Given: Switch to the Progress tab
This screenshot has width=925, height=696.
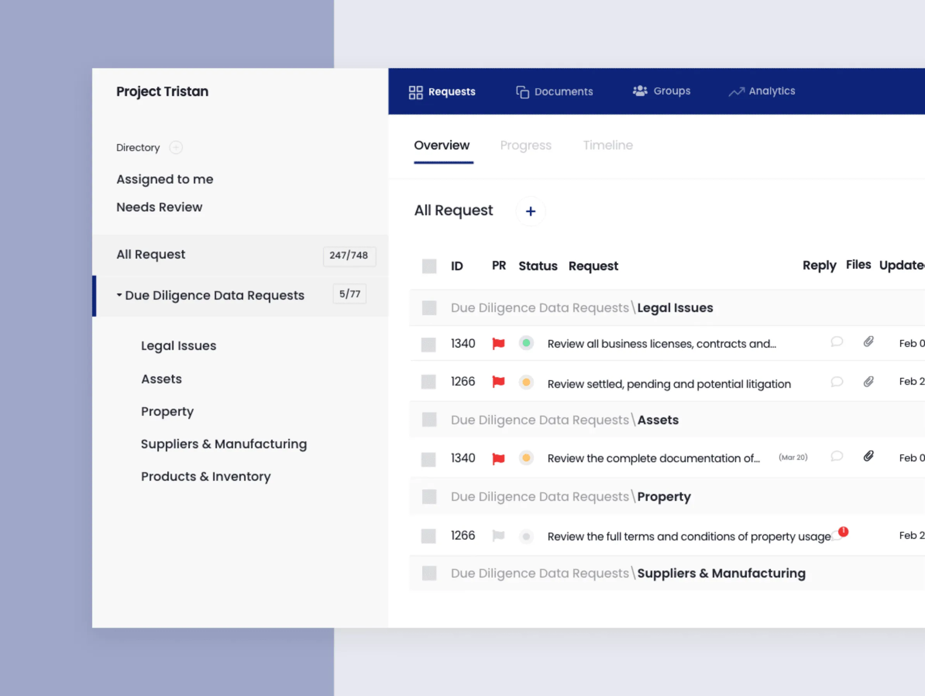Looking at the screenshot, I should (x=526, y=145).
